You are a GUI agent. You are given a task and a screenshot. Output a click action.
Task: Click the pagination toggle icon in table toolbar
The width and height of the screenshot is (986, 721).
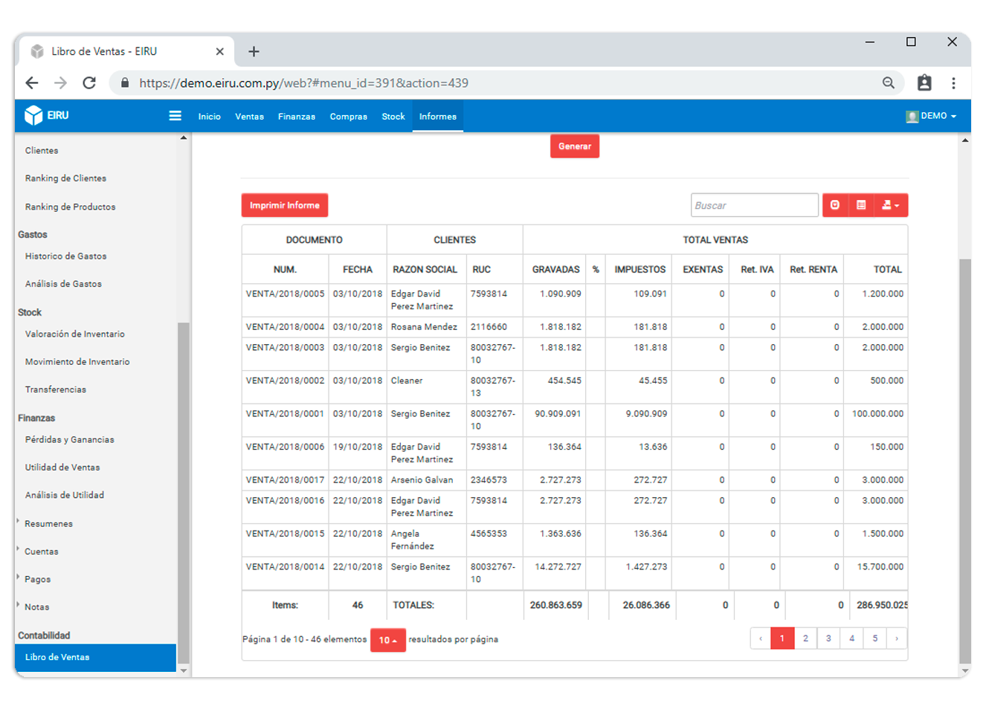[x=835, y=205]
